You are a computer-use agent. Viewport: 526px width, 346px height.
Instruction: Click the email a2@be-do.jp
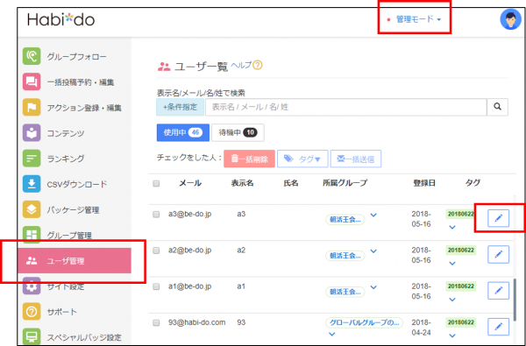(x=190, y=251)
